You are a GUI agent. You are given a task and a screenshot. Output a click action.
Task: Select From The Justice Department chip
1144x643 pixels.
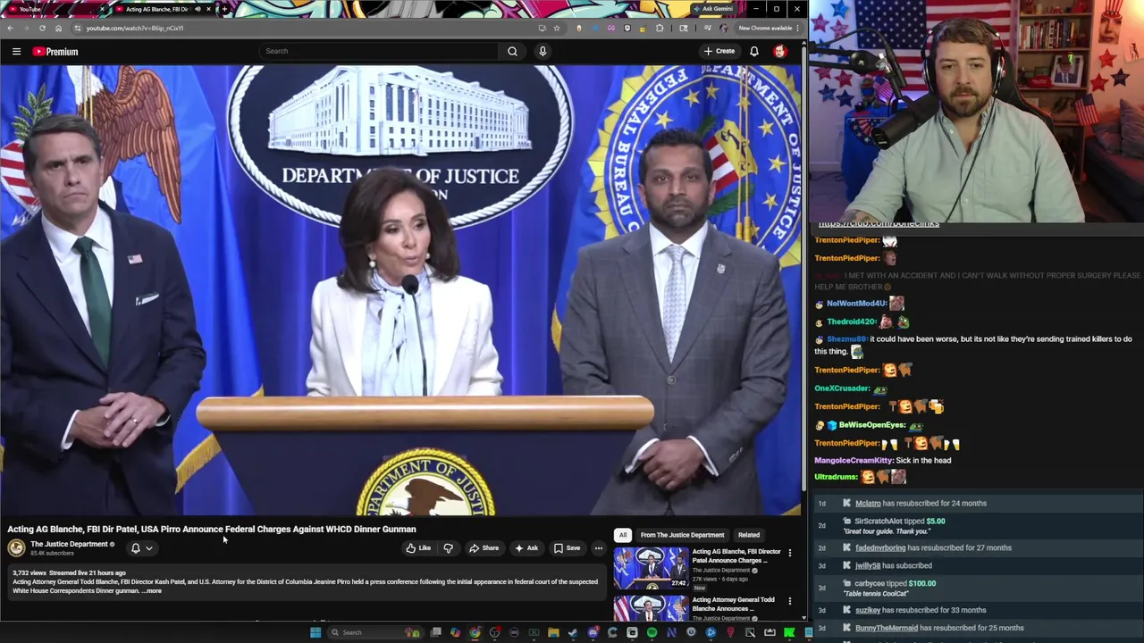682,535
